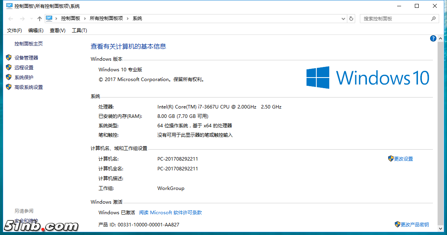Click the 更改设置 link

click(x=403, y=159)
